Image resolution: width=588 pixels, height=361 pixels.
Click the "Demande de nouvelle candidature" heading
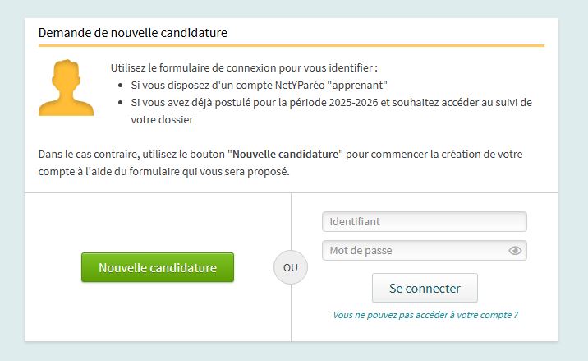(132, 33)
